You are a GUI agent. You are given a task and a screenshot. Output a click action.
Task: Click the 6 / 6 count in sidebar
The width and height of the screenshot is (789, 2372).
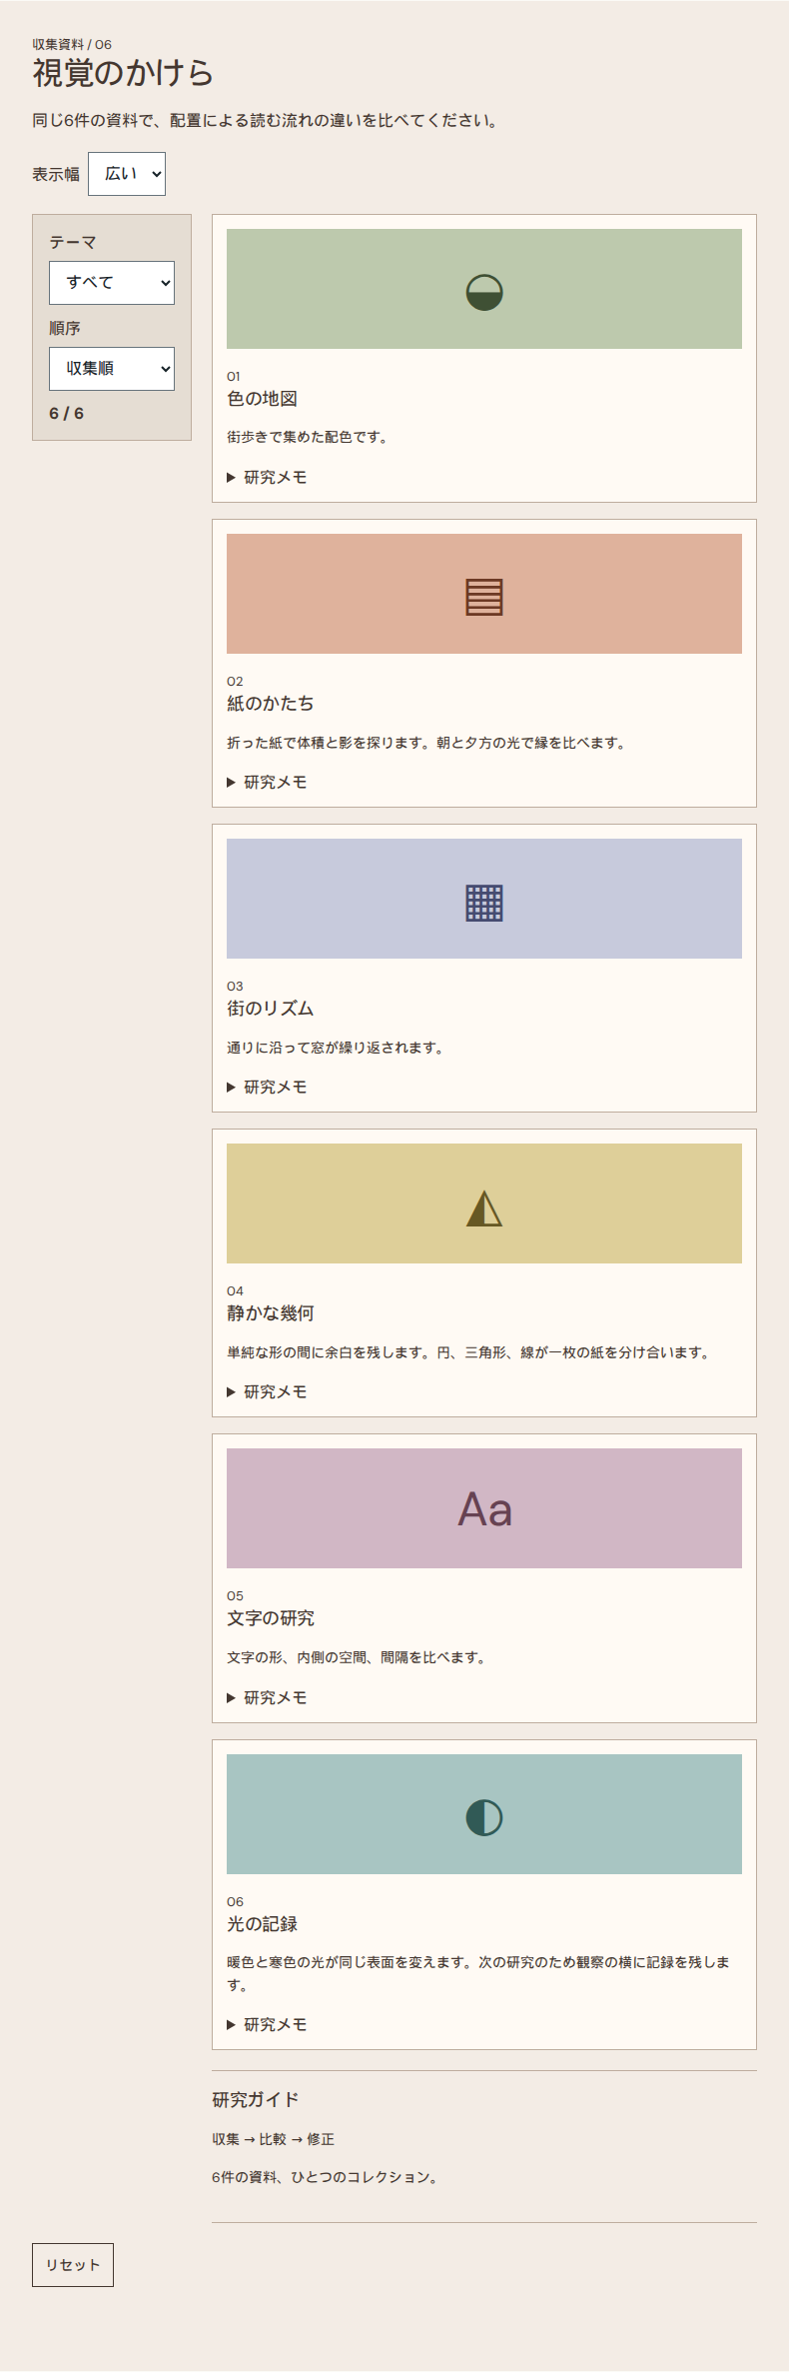(x=66, y=414)
